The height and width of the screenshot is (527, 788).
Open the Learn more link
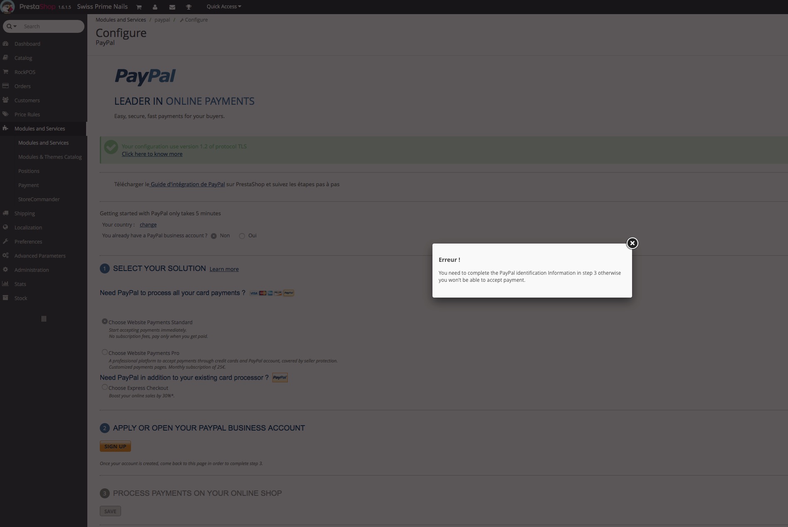point(224,269)
